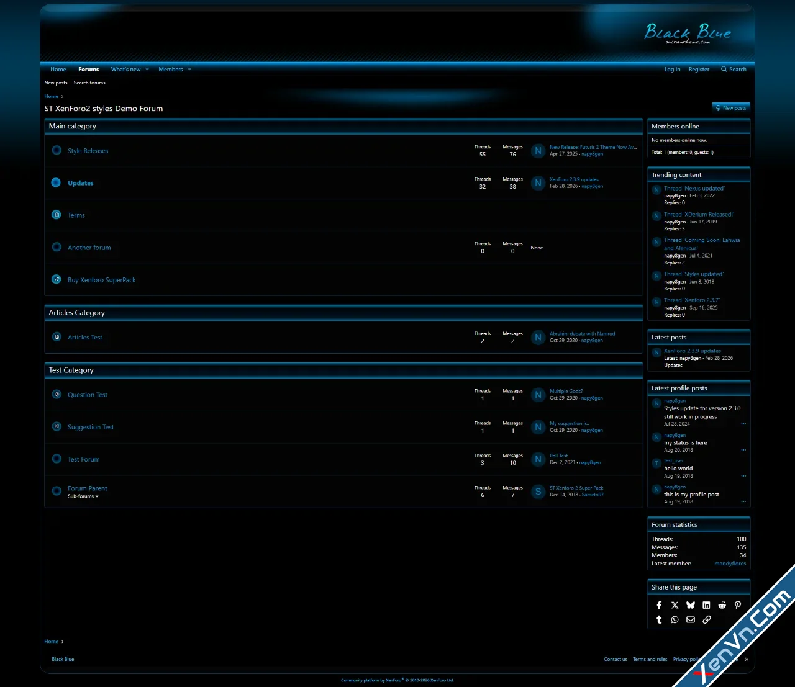Open the Contact us link
The image size is (795, 687).
[616, 659]
